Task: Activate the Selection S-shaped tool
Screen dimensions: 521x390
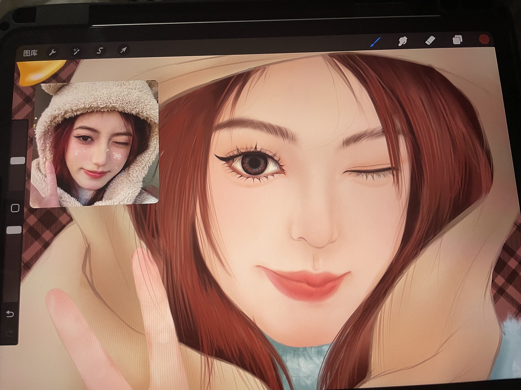Action: 100,51
